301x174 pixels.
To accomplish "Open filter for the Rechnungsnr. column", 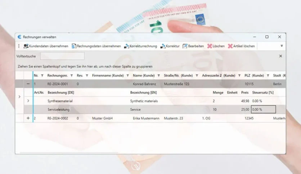I will [x=71, y=76].
